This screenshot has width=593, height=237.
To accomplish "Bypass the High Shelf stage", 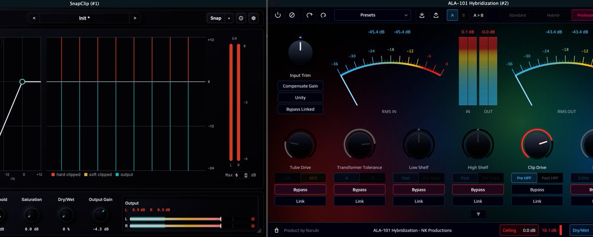I will pyautogui.click(x=478, y=190).
